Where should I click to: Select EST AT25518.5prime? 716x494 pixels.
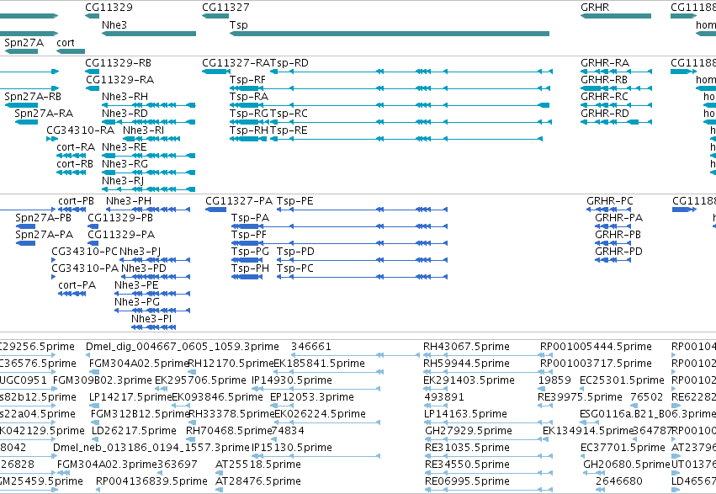219,474
